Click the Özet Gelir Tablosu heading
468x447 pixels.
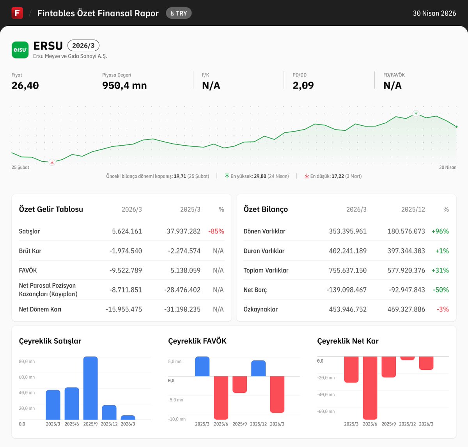(x=51, y=209)
